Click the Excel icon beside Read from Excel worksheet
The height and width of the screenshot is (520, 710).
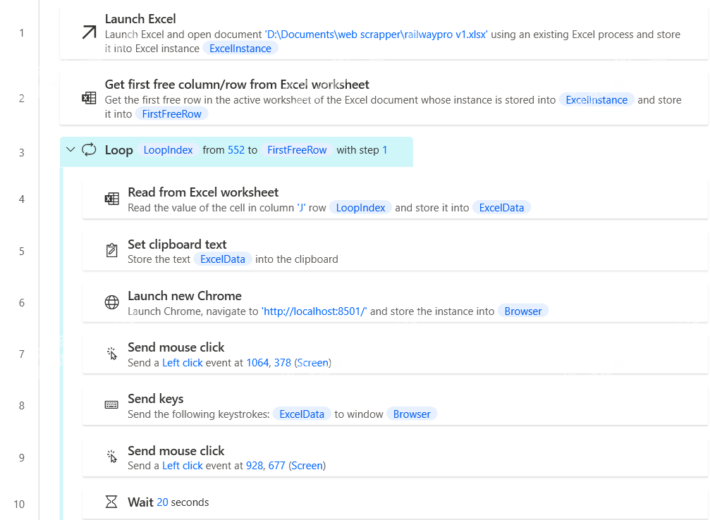(112, 199)
